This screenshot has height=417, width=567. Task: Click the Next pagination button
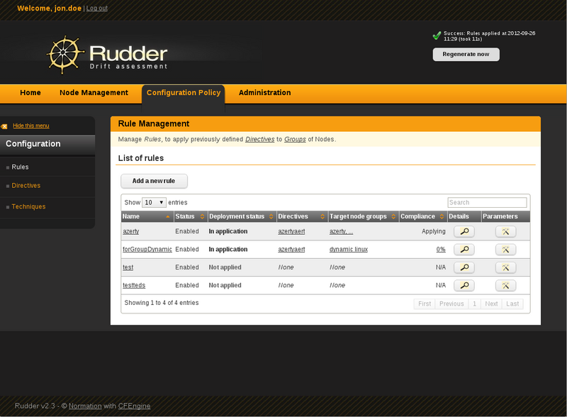pos(491,304)
